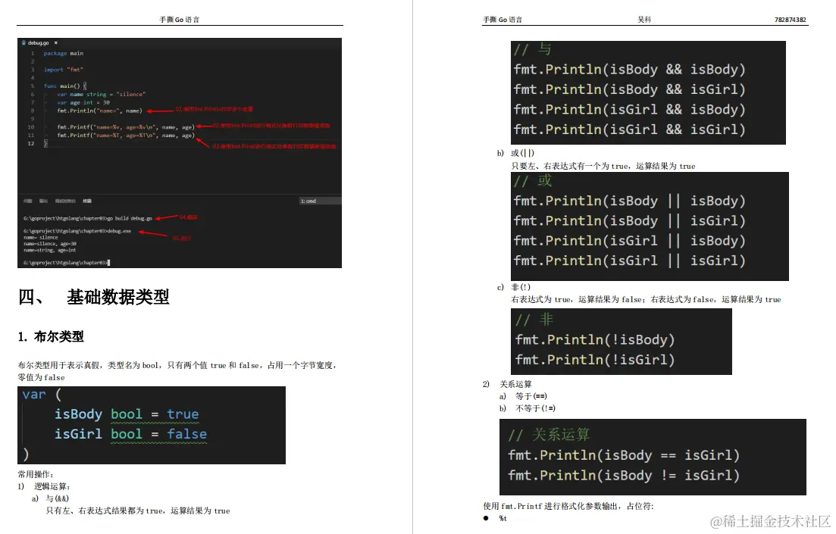
Task: Click 'fmt.Println(isBody && isGirl)' line
Action: tap(629, 89)
